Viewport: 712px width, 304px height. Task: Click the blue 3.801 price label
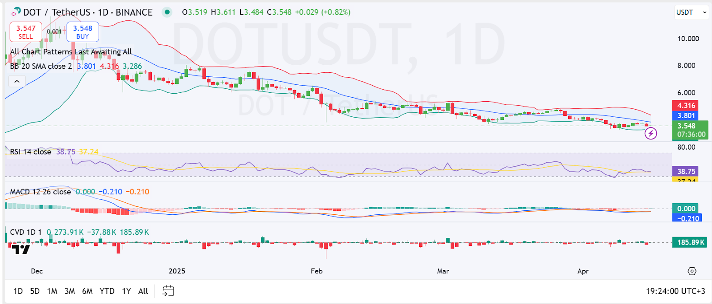click(x=686, y=115)
